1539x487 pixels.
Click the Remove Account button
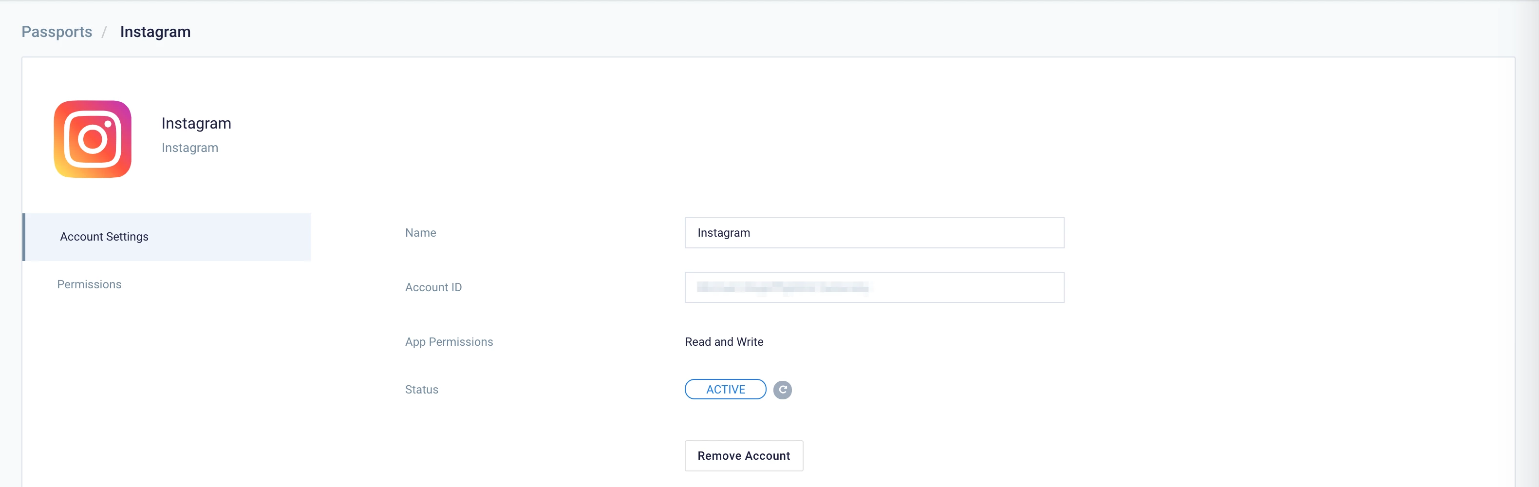click(x=744, y=456)
